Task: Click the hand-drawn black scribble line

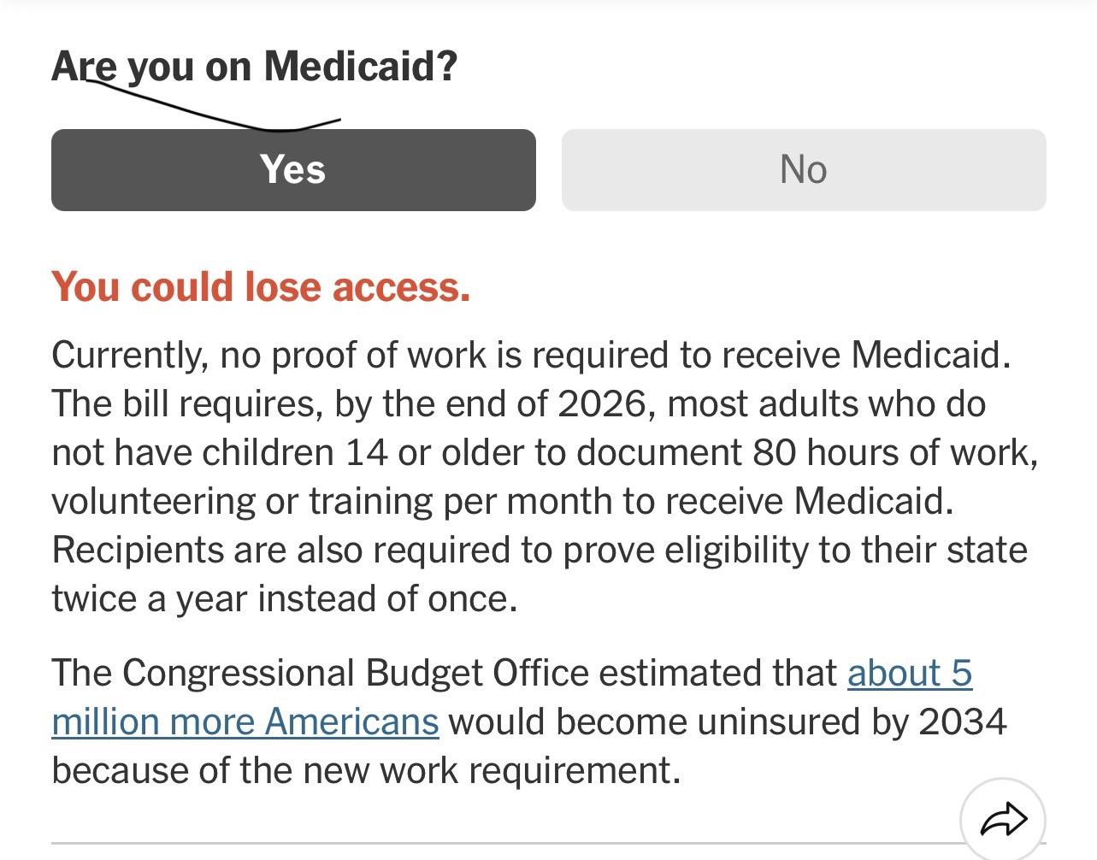Action: [214, 103]
